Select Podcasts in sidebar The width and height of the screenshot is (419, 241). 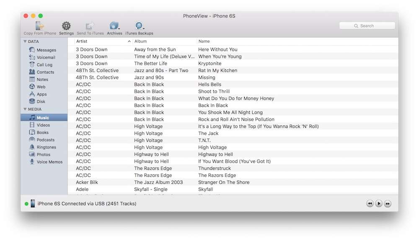point(41,140)
